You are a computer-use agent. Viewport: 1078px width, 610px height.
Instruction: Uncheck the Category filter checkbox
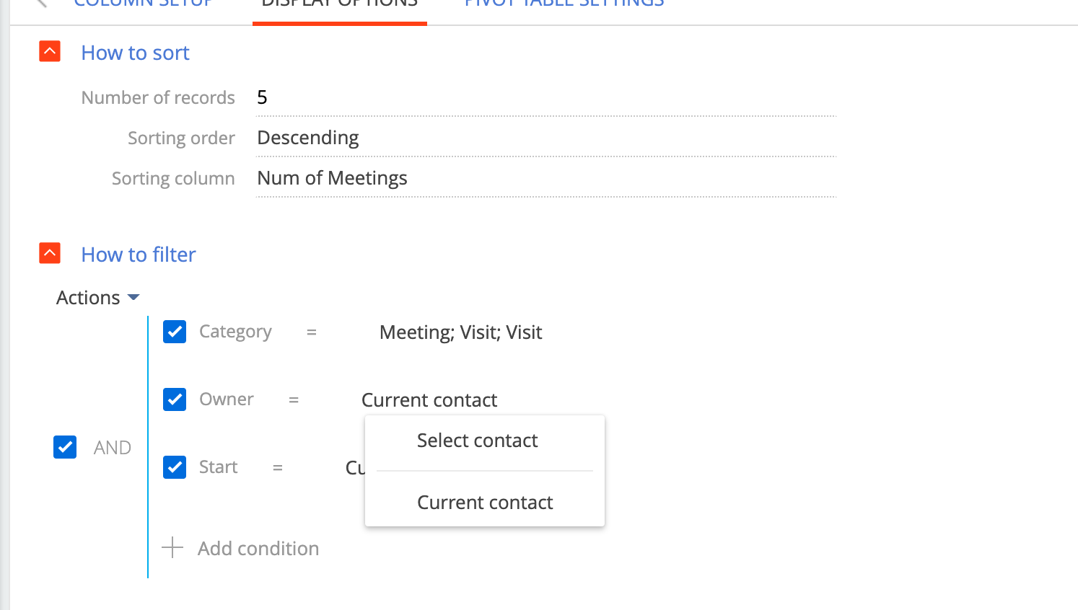[175, 332]
